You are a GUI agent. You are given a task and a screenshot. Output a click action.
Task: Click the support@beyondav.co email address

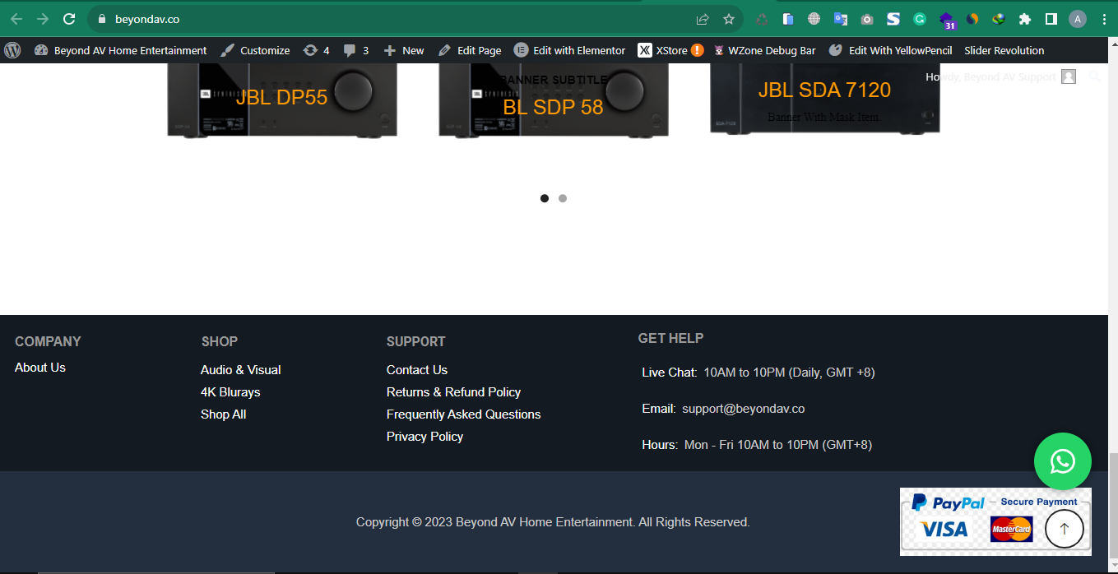(743, 409)
